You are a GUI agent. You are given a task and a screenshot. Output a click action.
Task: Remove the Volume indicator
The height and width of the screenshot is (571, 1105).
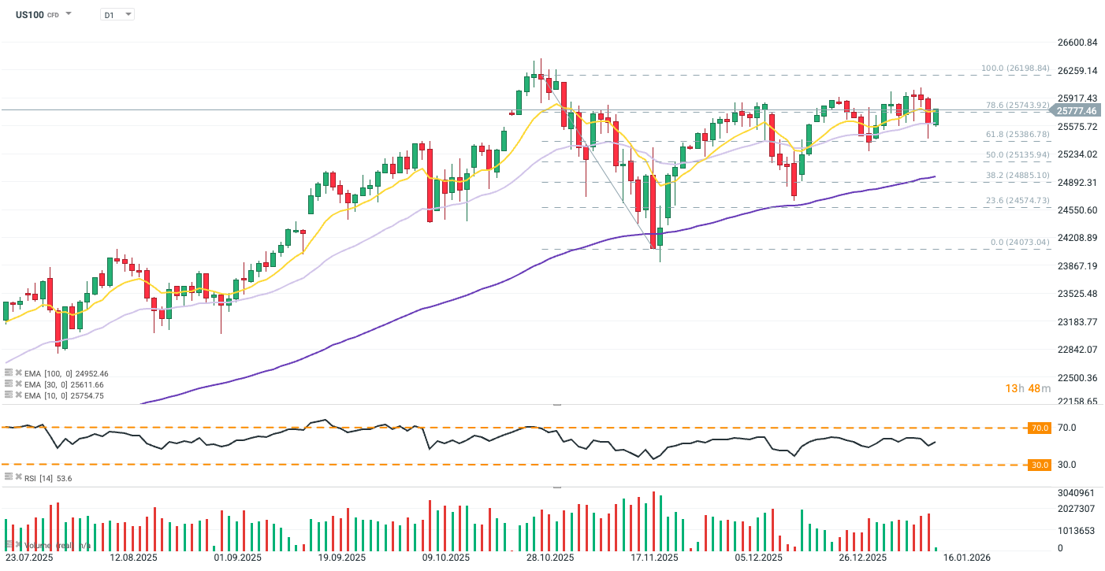[x=18, y=545]
